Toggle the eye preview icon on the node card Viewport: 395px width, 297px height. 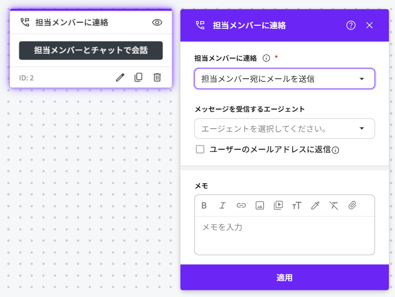158,23
